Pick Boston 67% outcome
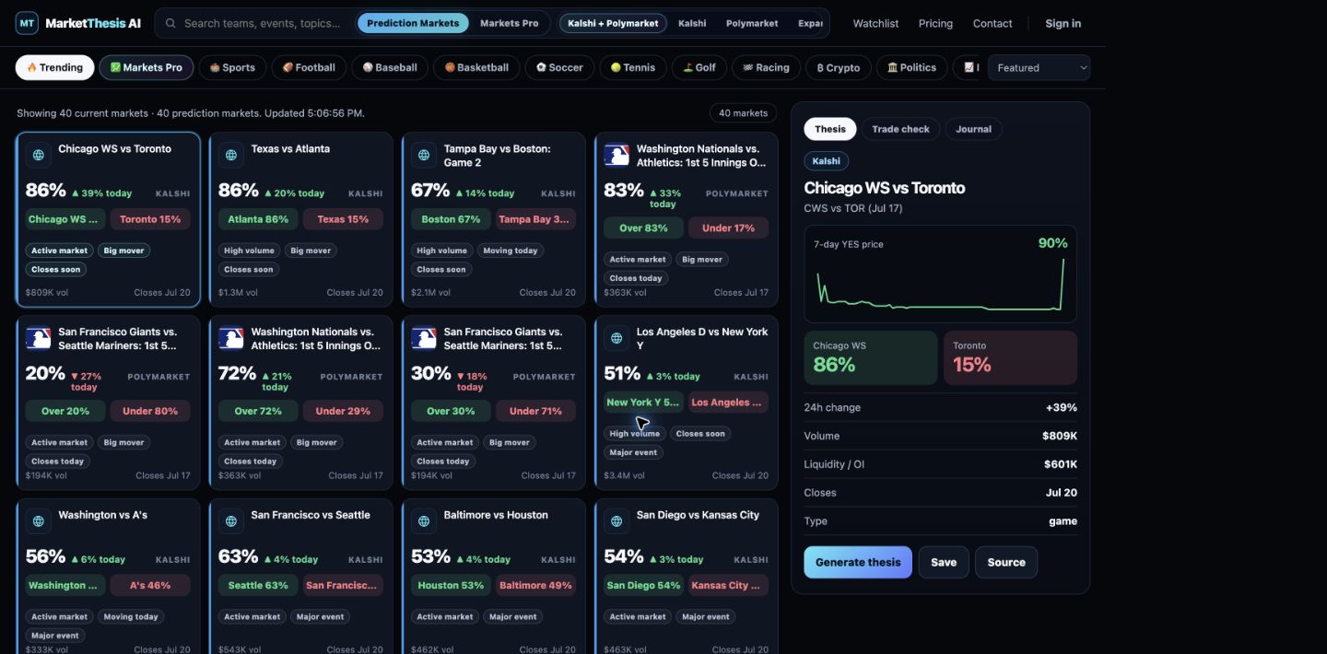Viewport: 1327px width, 654px height. 451,219
